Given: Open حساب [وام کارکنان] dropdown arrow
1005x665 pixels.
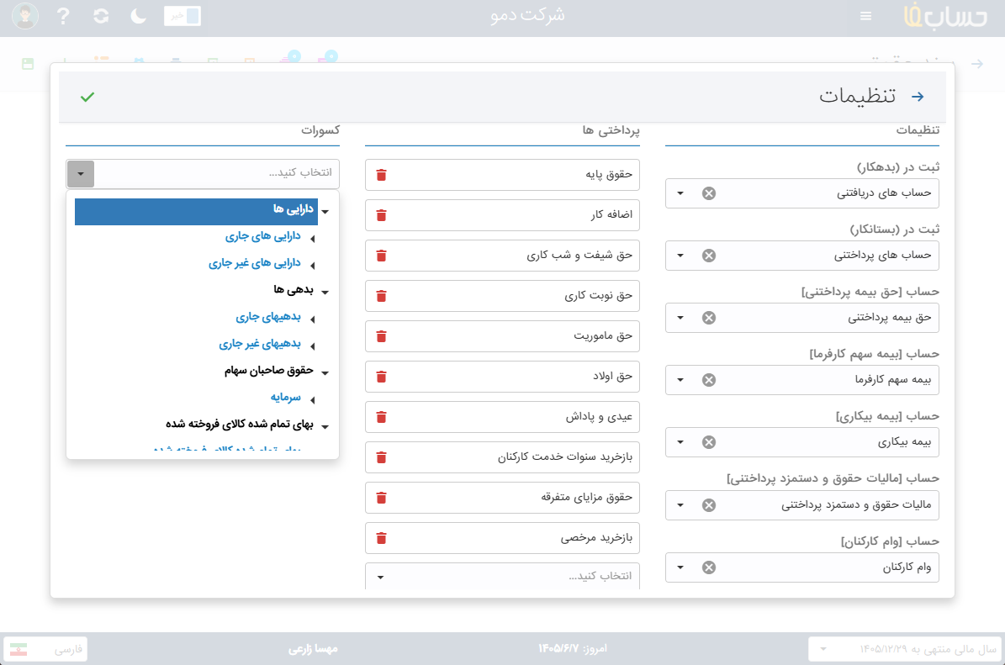Looking at the screenshot, I should click(x=680, y=567).
